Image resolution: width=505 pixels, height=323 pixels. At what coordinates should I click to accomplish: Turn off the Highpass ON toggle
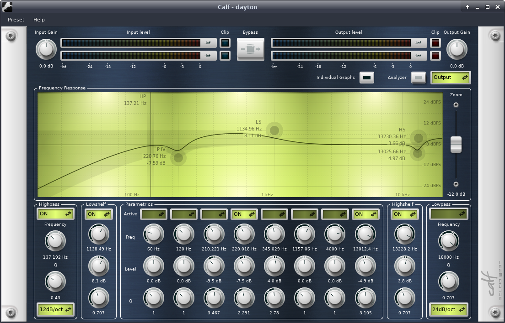click(55, 214)
